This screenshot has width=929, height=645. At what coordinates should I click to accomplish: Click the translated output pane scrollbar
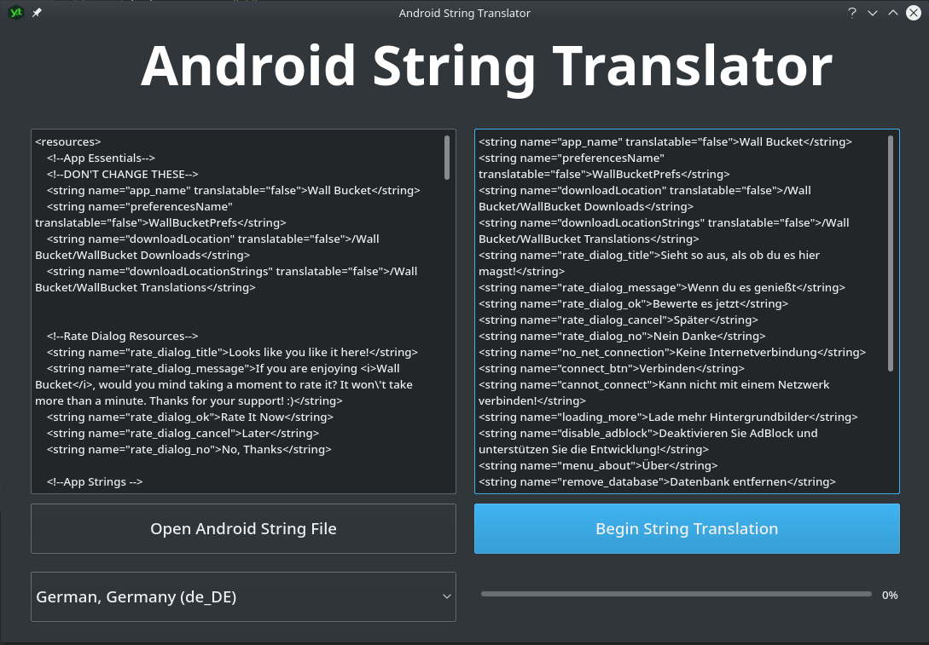point(890,253)
